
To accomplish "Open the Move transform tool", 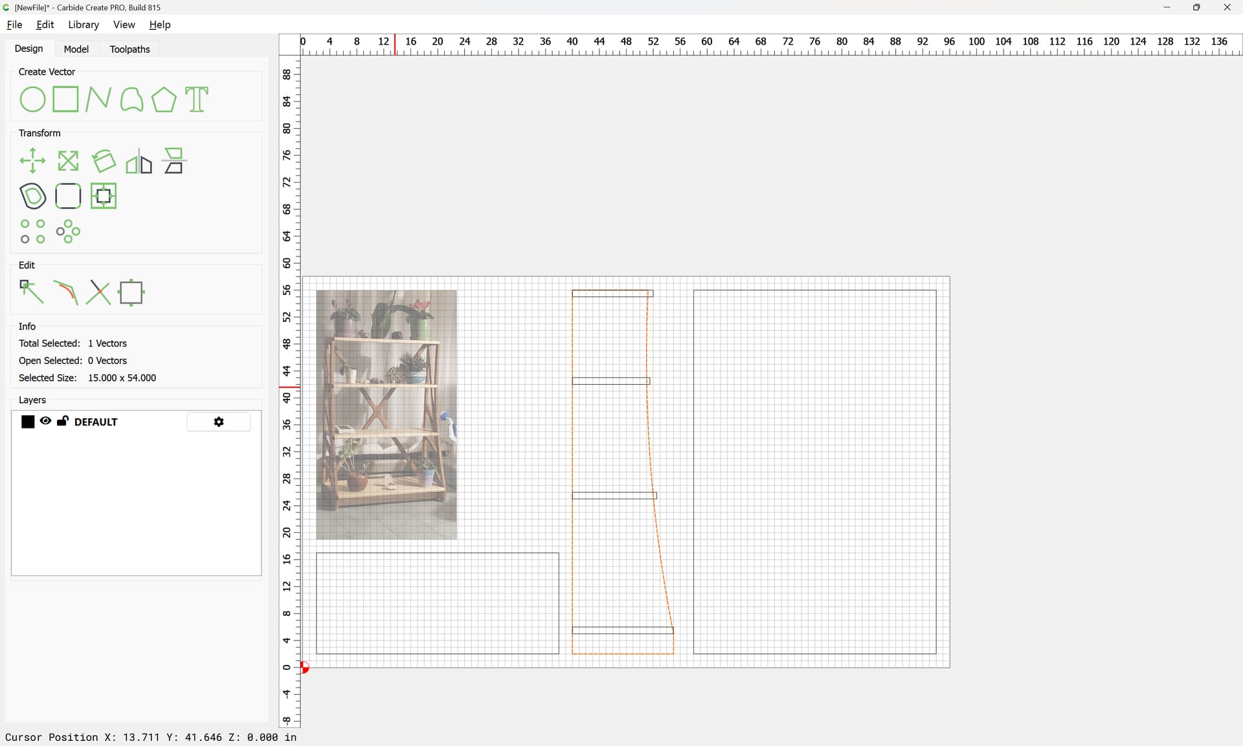I will (32, 161).
